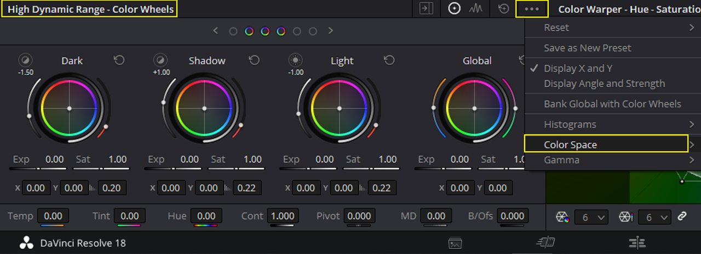Select the fifth zone bank dot
This screenshot has width=701, height=254.
(x=297, y=32)
